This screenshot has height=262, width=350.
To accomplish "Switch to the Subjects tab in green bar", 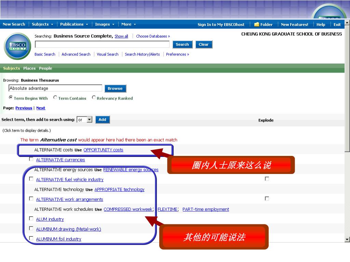I will coord(11,68).
